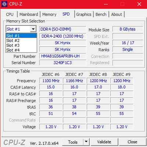Click the JEDEC #7 tRC value 54
Image resolution: width=147 pixels, height=147 pixels.
coord(74,113)
